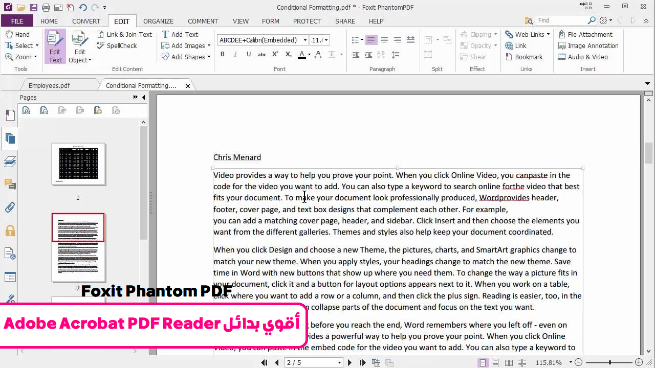
Task: Expand the Select tool dropdown
Action: [37, 46]
